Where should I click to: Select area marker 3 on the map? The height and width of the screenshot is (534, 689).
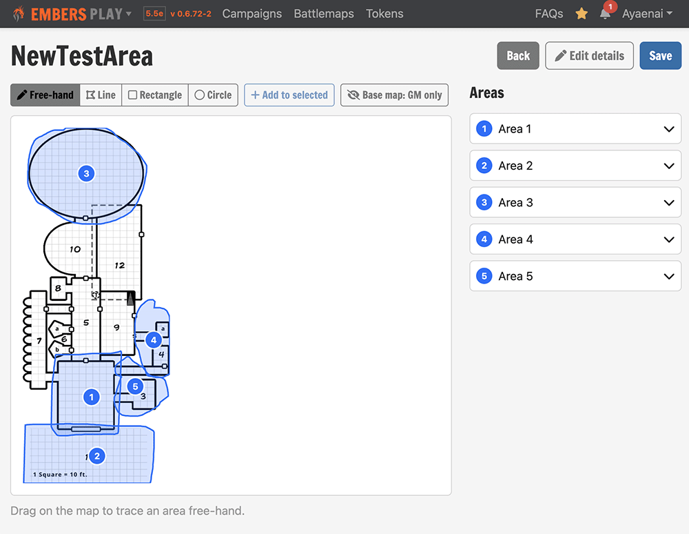pyautogui.click(x=87, y=173)
